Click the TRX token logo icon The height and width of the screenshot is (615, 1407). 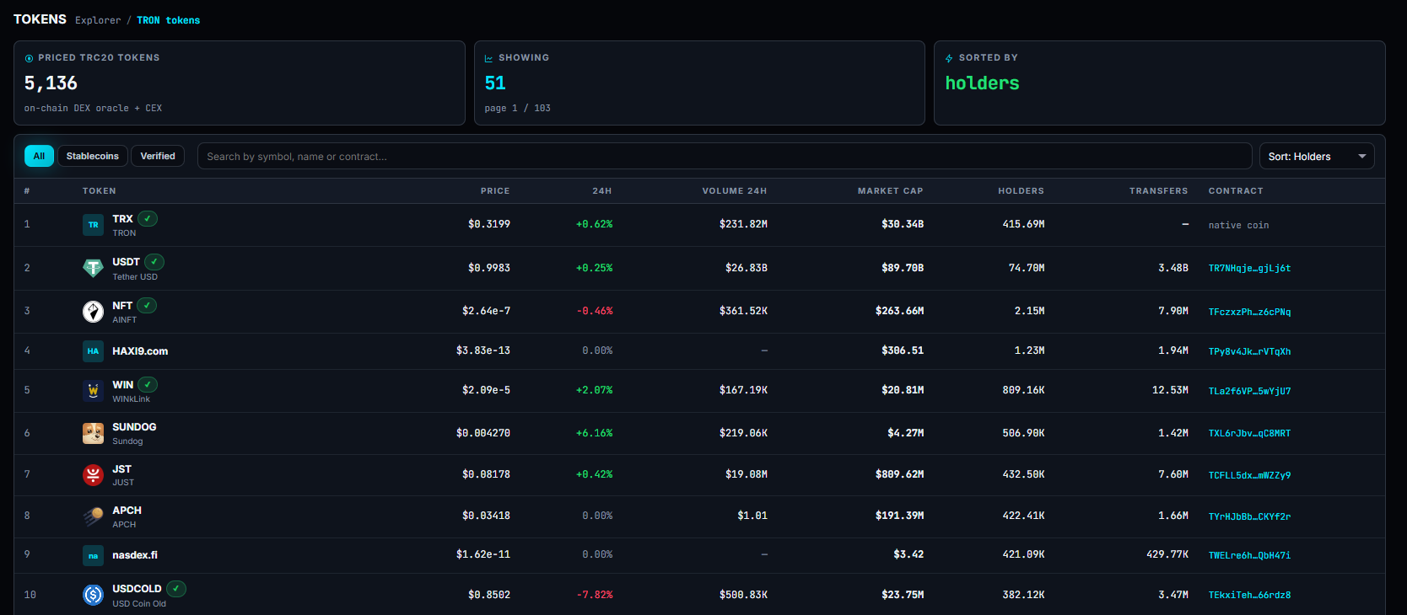tap(93, 225)
